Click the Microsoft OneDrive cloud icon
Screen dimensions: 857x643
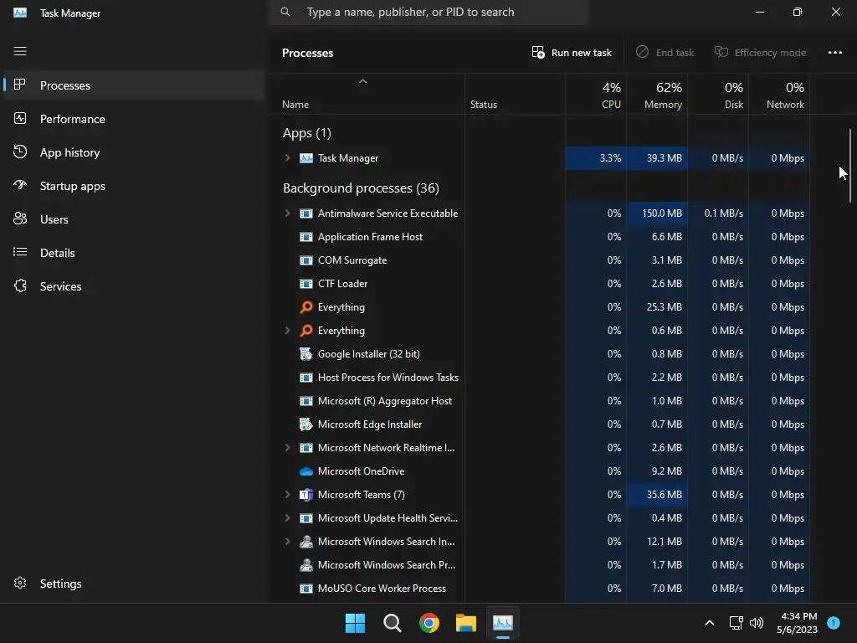point(306,471)
